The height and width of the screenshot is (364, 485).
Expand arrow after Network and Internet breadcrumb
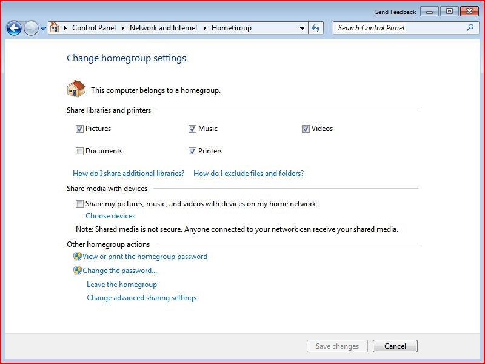205,28
